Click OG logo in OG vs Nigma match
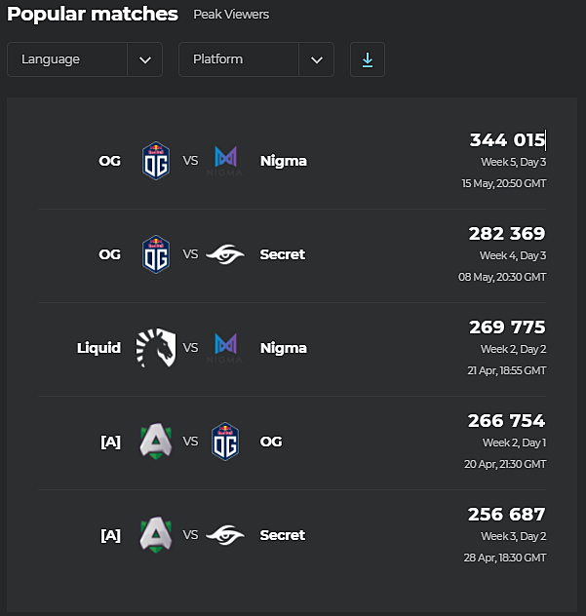The height and width of the screenshot is (616, 586). (x=156, y=161)
